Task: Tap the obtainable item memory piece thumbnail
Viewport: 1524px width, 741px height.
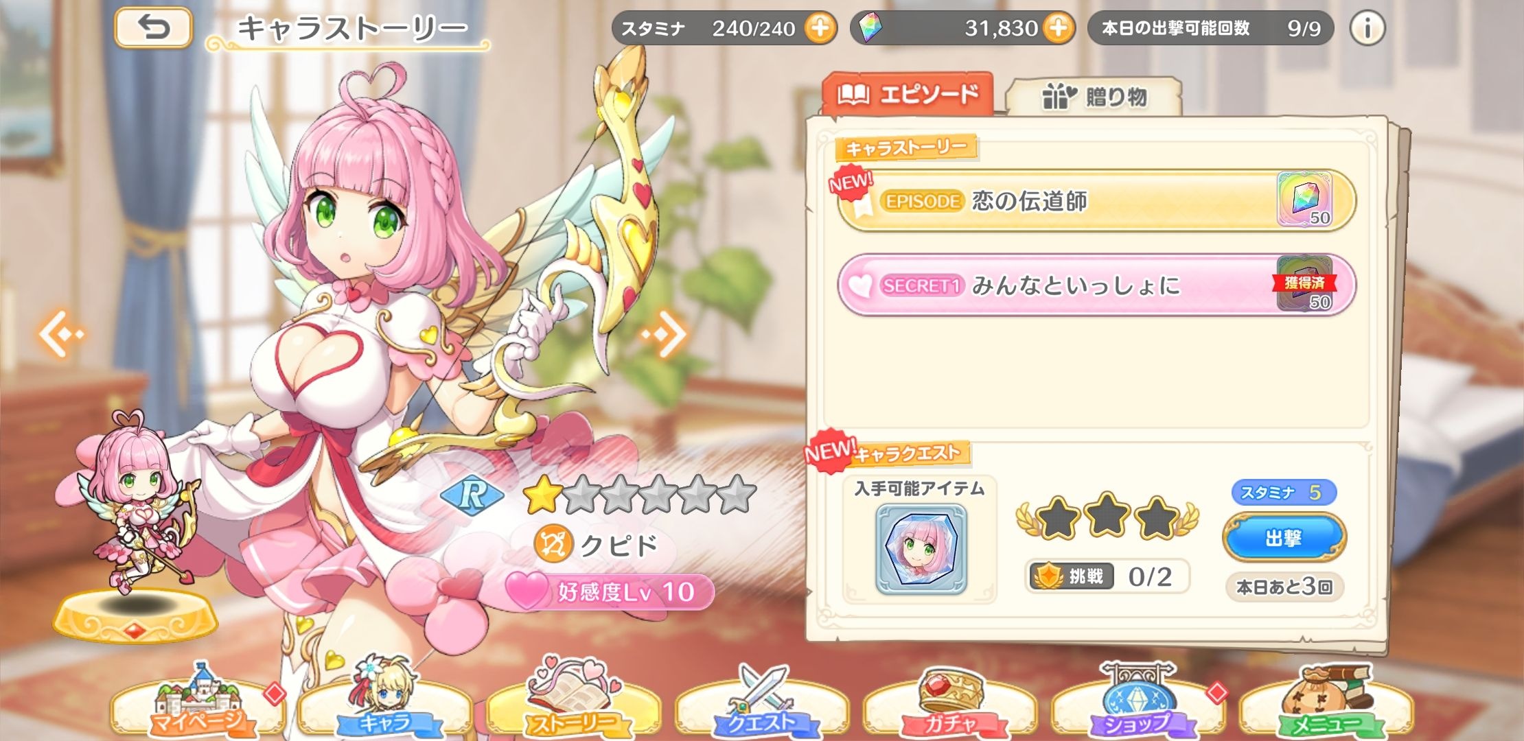Action: tap(921, 549)
